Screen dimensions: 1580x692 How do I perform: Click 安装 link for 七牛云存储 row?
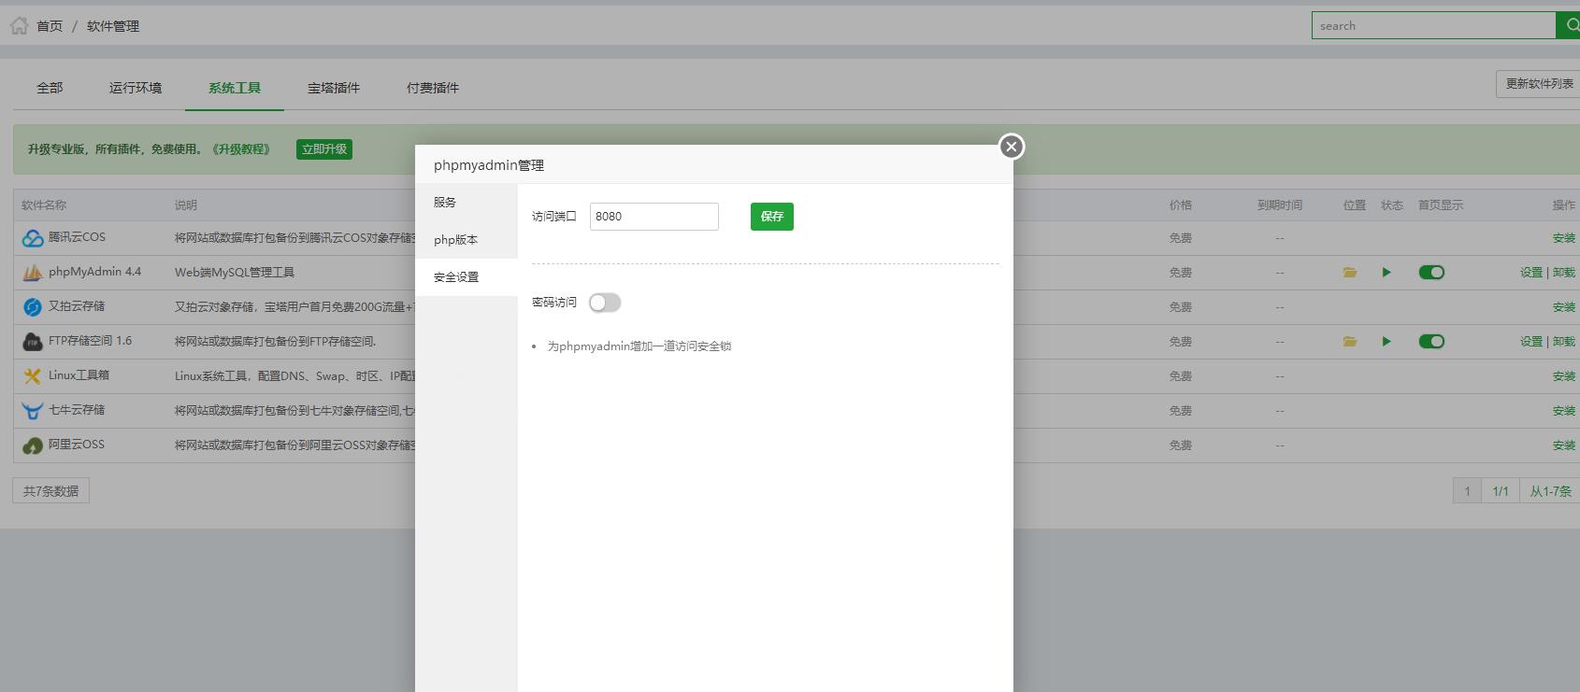1564,411
